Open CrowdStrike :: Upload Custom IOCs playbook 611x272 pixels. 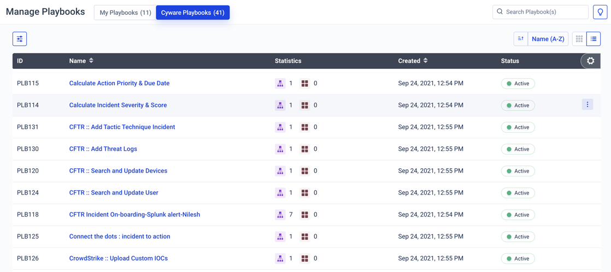click(118, 258)
